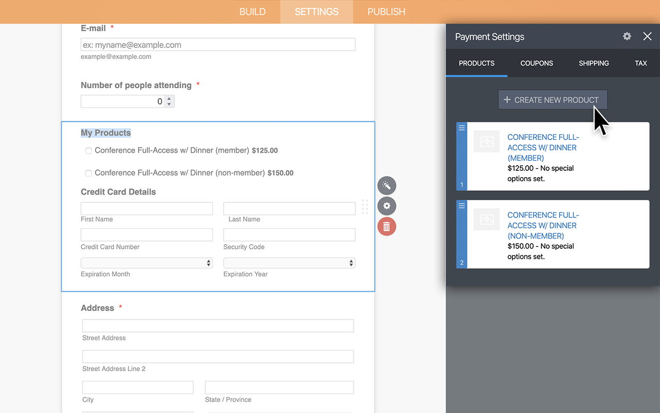Screen dimensions: 660x413
Task: Select the wand wizard icon beside the form
Action: click(x=387, y=185)
